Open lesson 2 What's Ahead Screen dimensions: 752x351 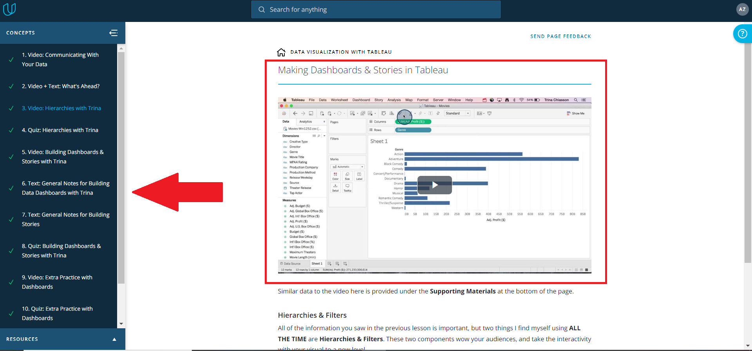61,86
